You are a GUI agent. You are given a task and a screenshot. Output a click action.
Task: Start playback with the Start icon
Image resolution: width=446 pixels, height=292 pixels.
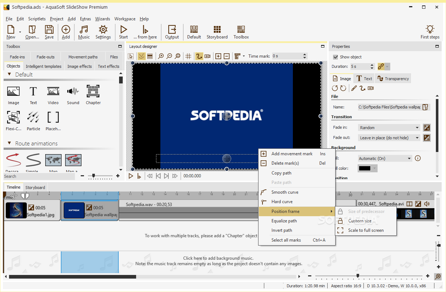[x=123, y=32]
